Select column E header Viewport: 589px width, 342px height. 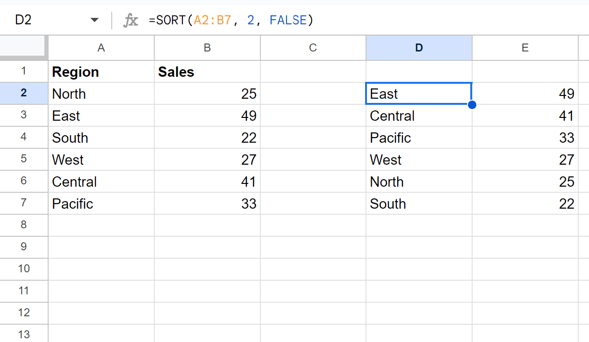click(x=525, y=48)
